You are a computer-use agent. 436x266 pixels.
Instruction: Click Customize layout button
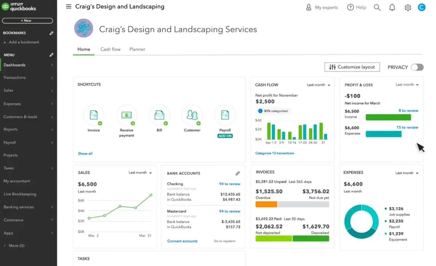(352, 67)
